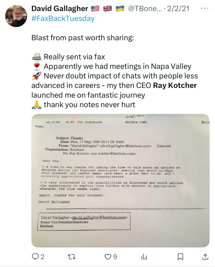
Task: Repost this tweet with the retweet icon
Action: (71, 257)
